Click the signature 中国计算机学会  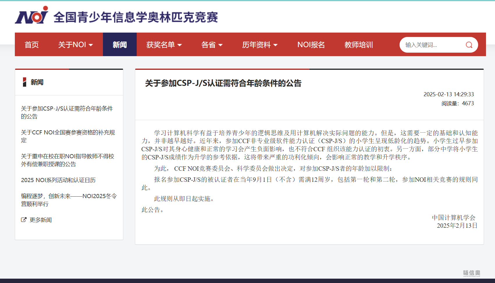[454, 218]
